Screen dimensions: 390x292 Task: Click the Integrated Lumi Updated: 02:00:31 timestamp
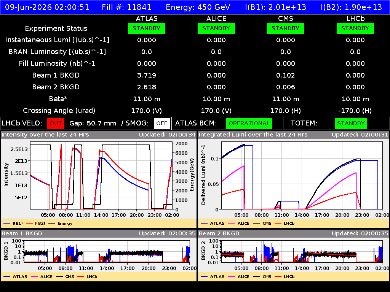[x=360, y=135]
